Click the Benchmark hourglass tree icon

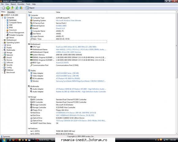(x=5, y=72)
